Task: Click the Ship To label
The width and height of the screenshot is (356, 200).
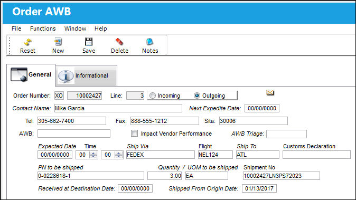Action: click(246, 146)
